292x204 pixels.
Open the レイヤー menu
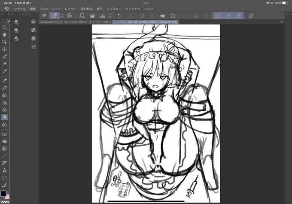71,9
